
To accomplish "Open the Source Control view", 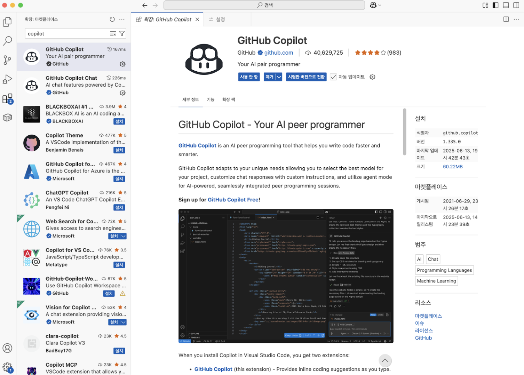I will [x=7, y=60].
